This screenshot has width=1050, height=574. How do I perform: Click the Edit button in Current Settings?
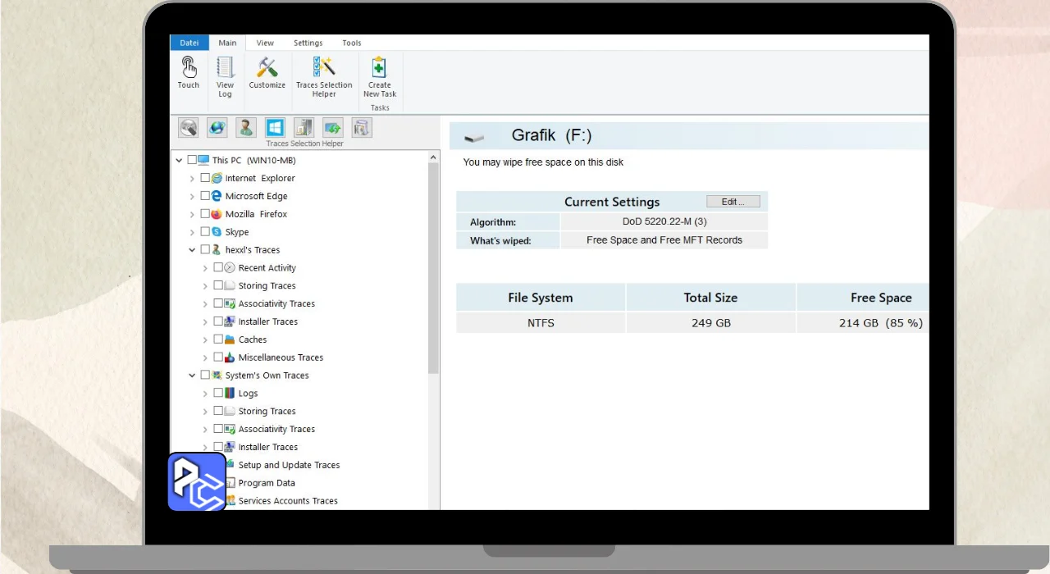(733, 202)
